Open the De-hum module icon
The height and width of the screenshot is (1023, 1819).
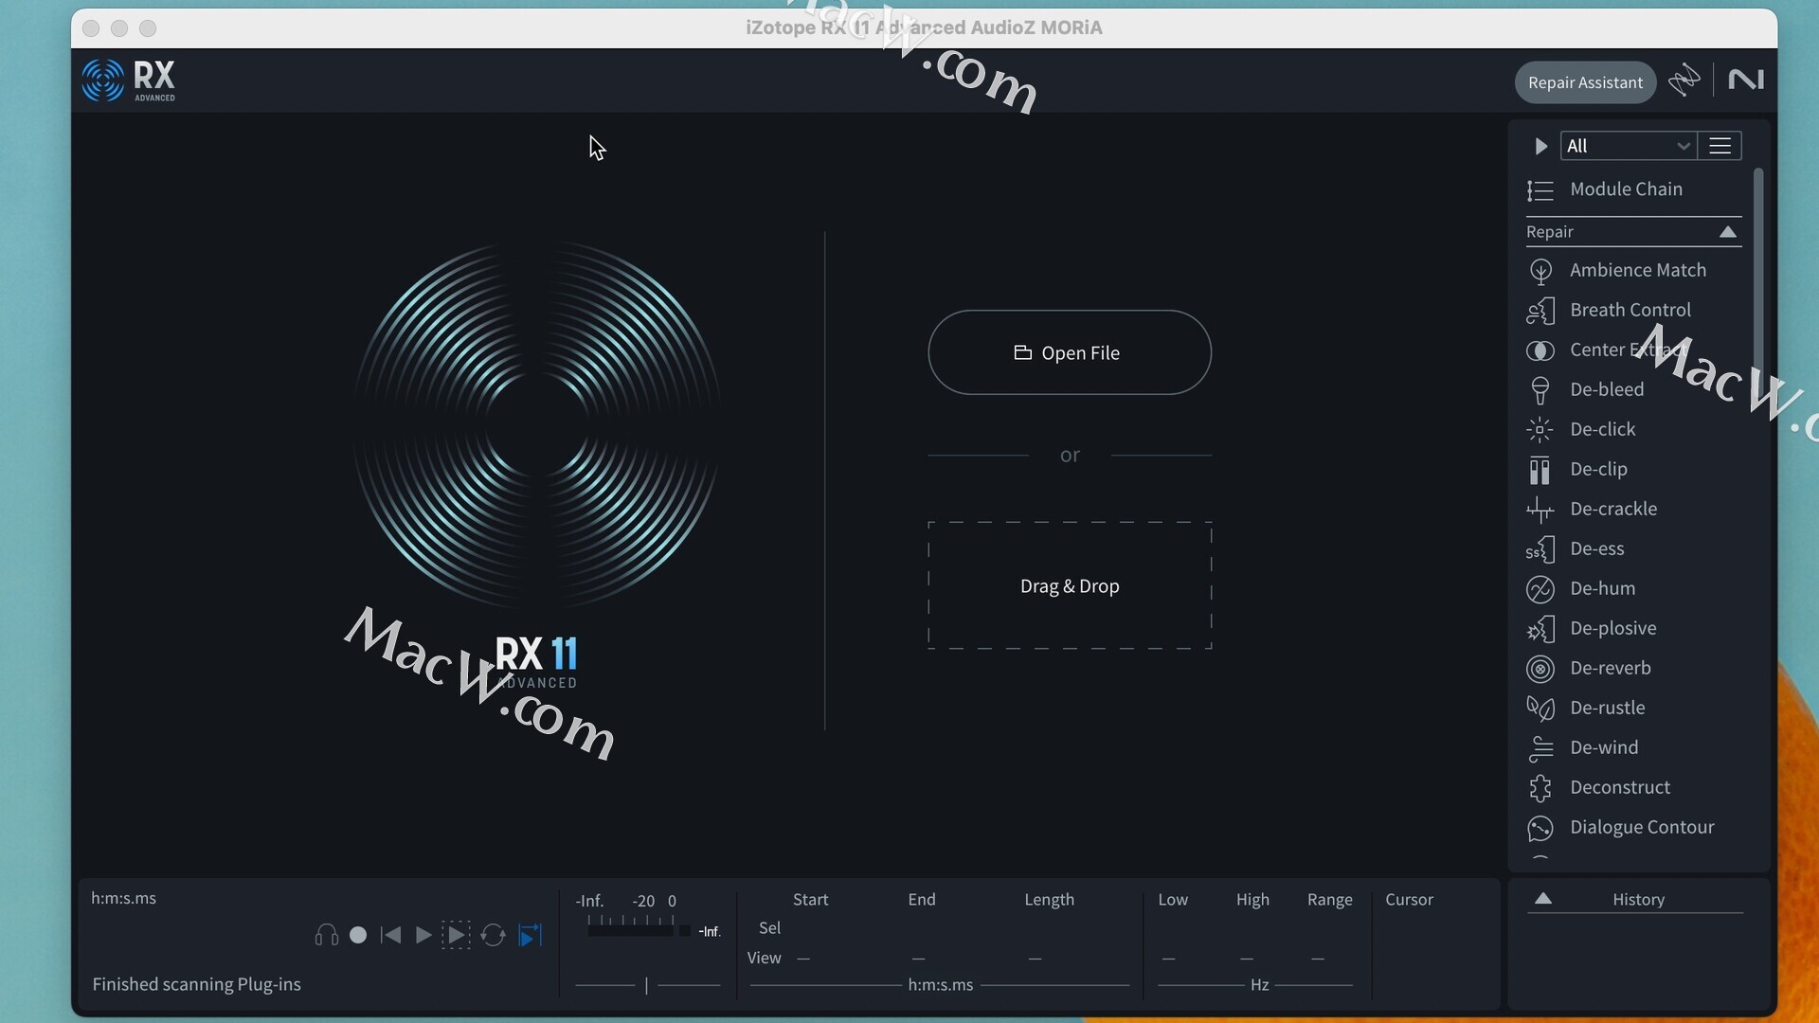[x=1540, y=589]
